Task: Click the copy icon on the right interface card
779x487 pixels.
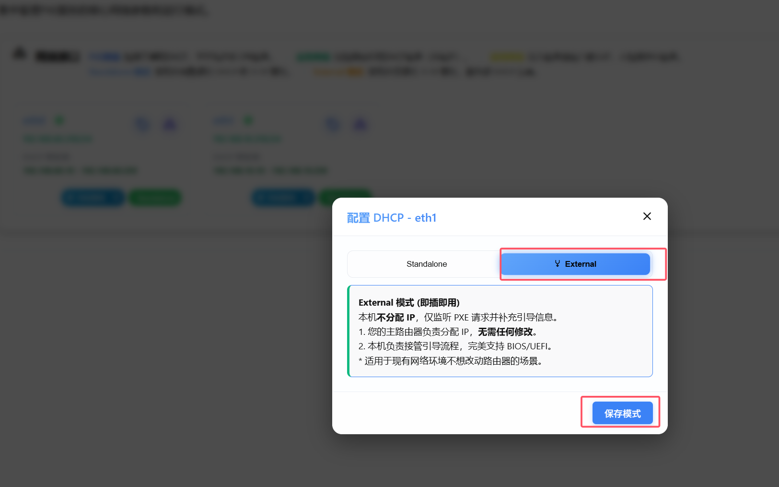Action: coord(333,124)
